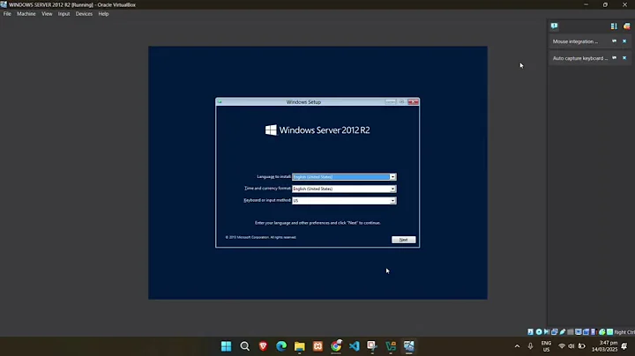Launch Brave browser from the taskbar
The height and width of the screenshot is (356, 635).
[x=263, y=346]
